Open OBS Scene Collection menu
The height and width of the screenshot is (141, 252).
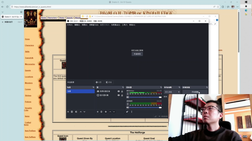click(x=116, y=25)
